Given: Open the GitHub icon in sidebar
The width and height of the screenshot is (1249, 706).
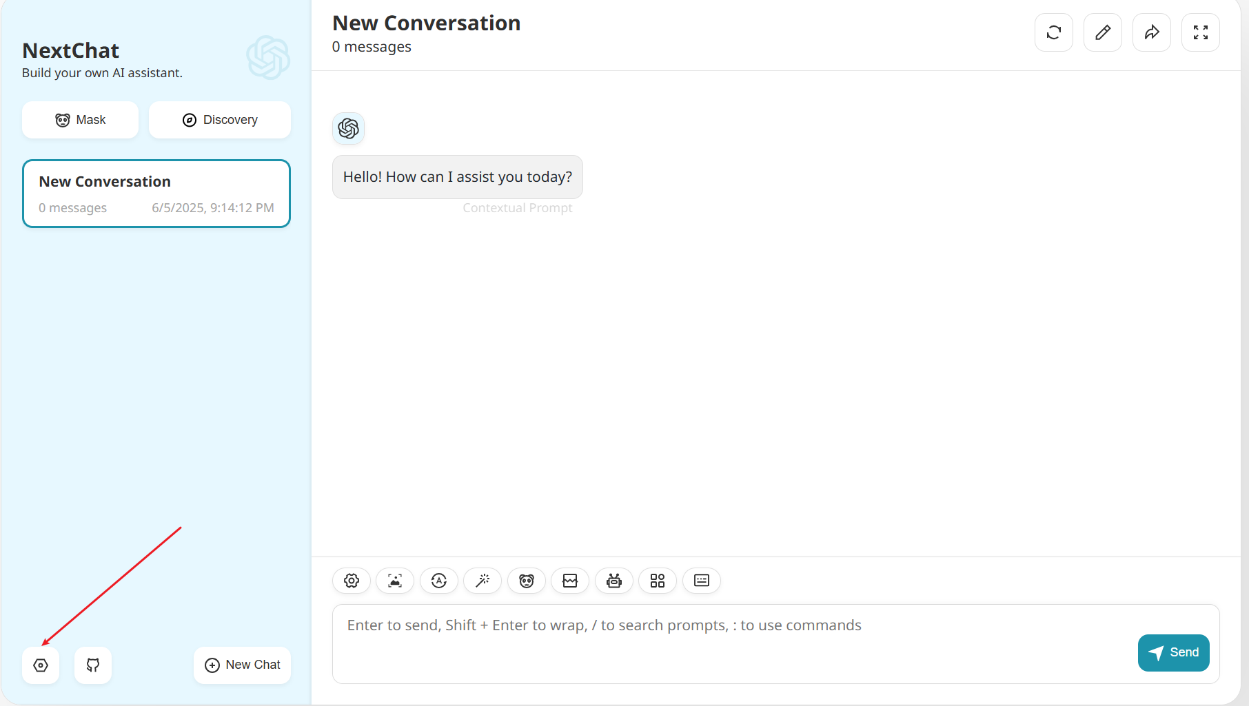Looking at the screenshot, I should point(93,665).
